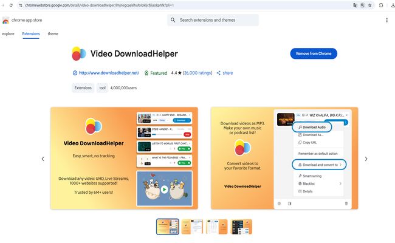Click the 4,000,000 users text
Image resolution: width=395 pixels, height=243 pixels.
click(x=123, y=88)
